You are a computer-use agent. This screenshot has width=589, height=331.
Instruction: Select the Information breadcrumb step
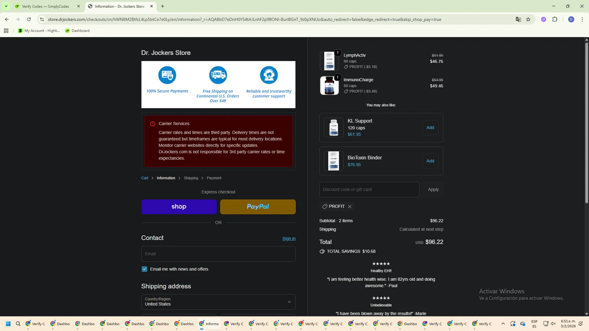[166, 178]
